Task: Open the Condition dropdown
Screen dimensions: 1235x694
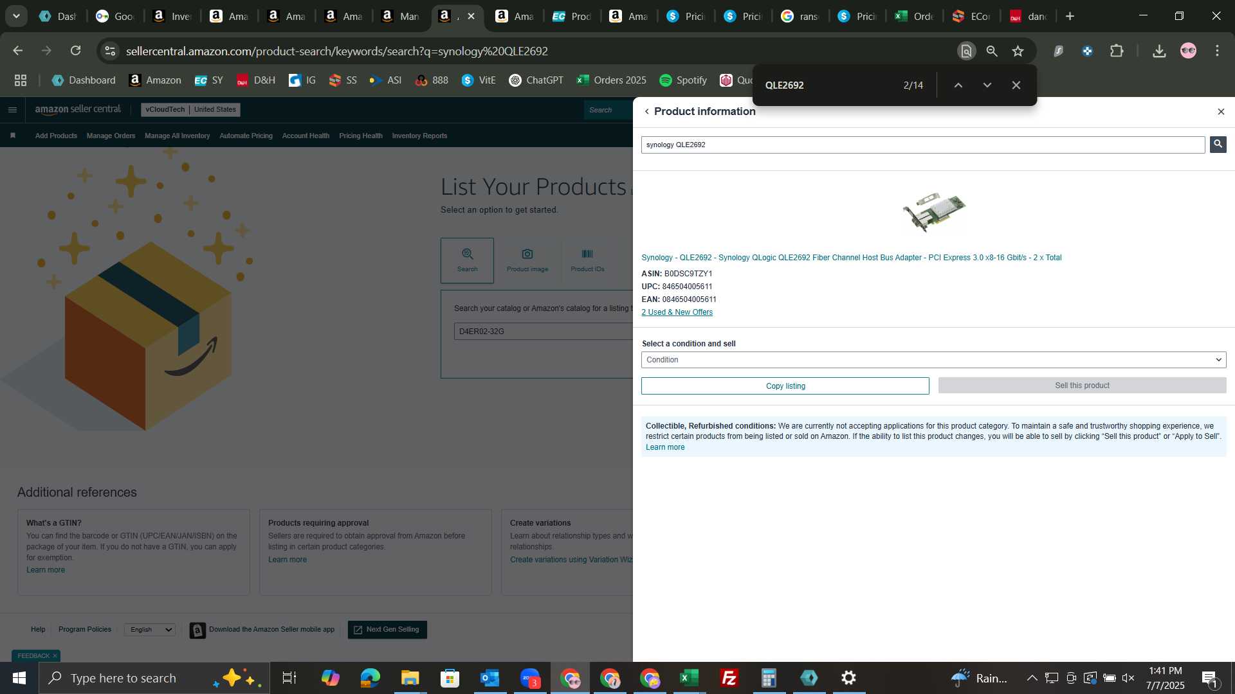Action: 933,360
